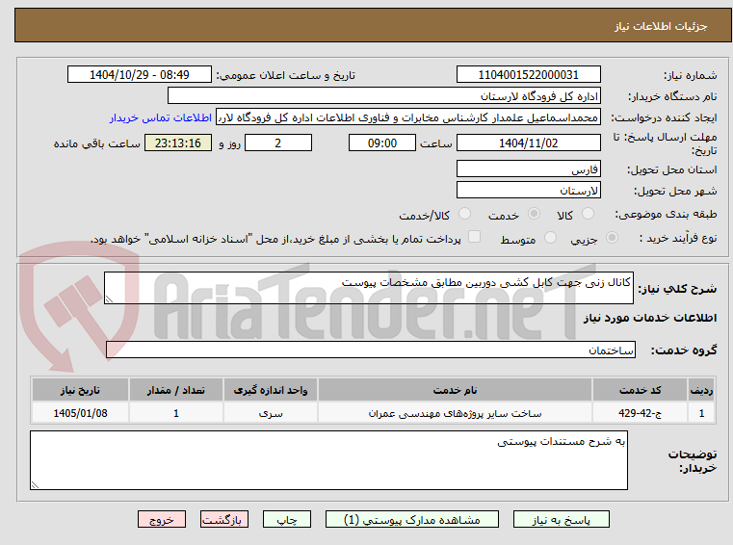Image resolution: width=733 pixels, height=545 pixels.
Task: Click the announcement date field 1404/10/29 - 08:49
Action: tap(140, 75)
